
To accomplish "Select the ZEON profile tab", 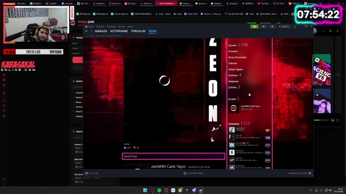I will (x=152, y=31).
